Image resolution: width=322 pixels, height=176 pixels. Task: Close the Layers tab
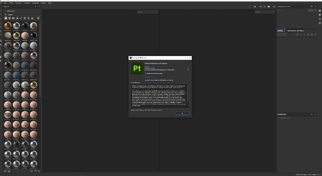(285, 31)
